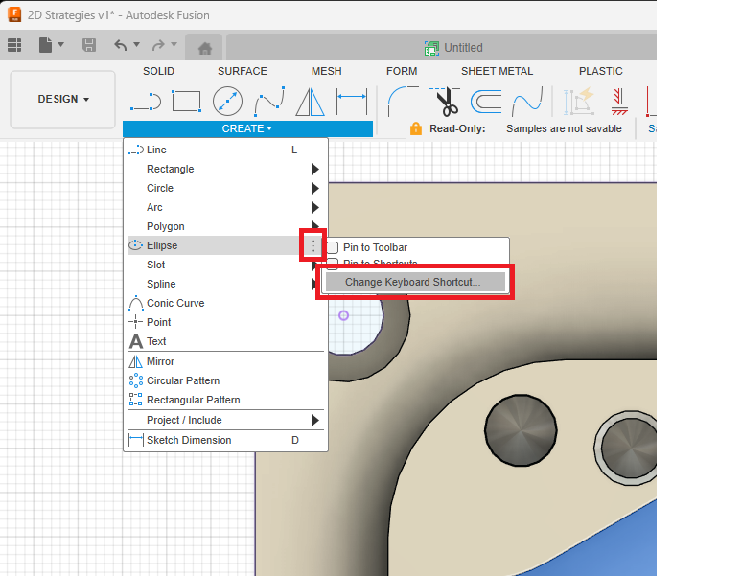Click the 'Samples are not savable' text
The image size is (742, 576).
tap(564, 128)
